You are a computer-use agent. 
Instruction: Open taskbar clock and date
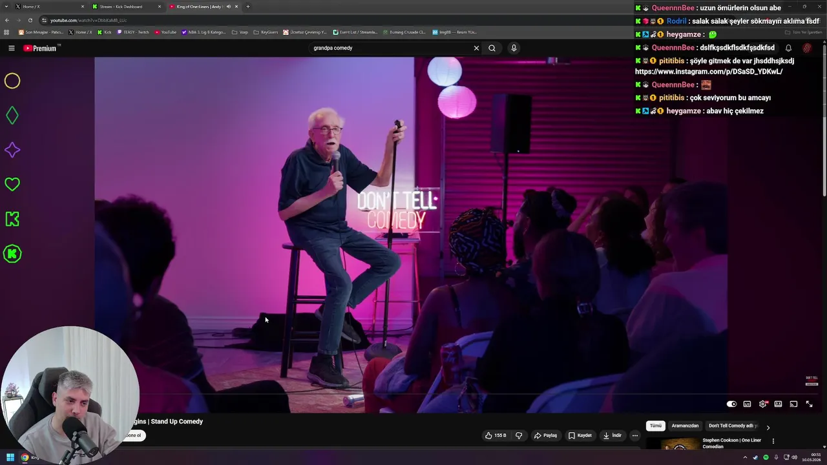pyautogui.click(x=813, y=457)
